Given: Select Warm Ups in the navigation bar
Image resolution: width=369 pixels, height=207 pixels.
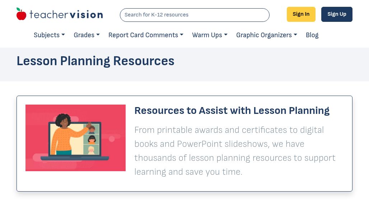Looking at the screenshot, I should (207, 35).
